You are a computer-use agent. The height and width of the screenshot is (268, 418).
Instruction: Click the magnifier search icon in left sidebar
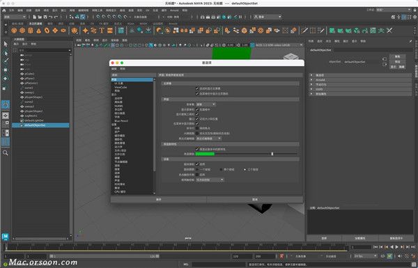pos(6,152)
